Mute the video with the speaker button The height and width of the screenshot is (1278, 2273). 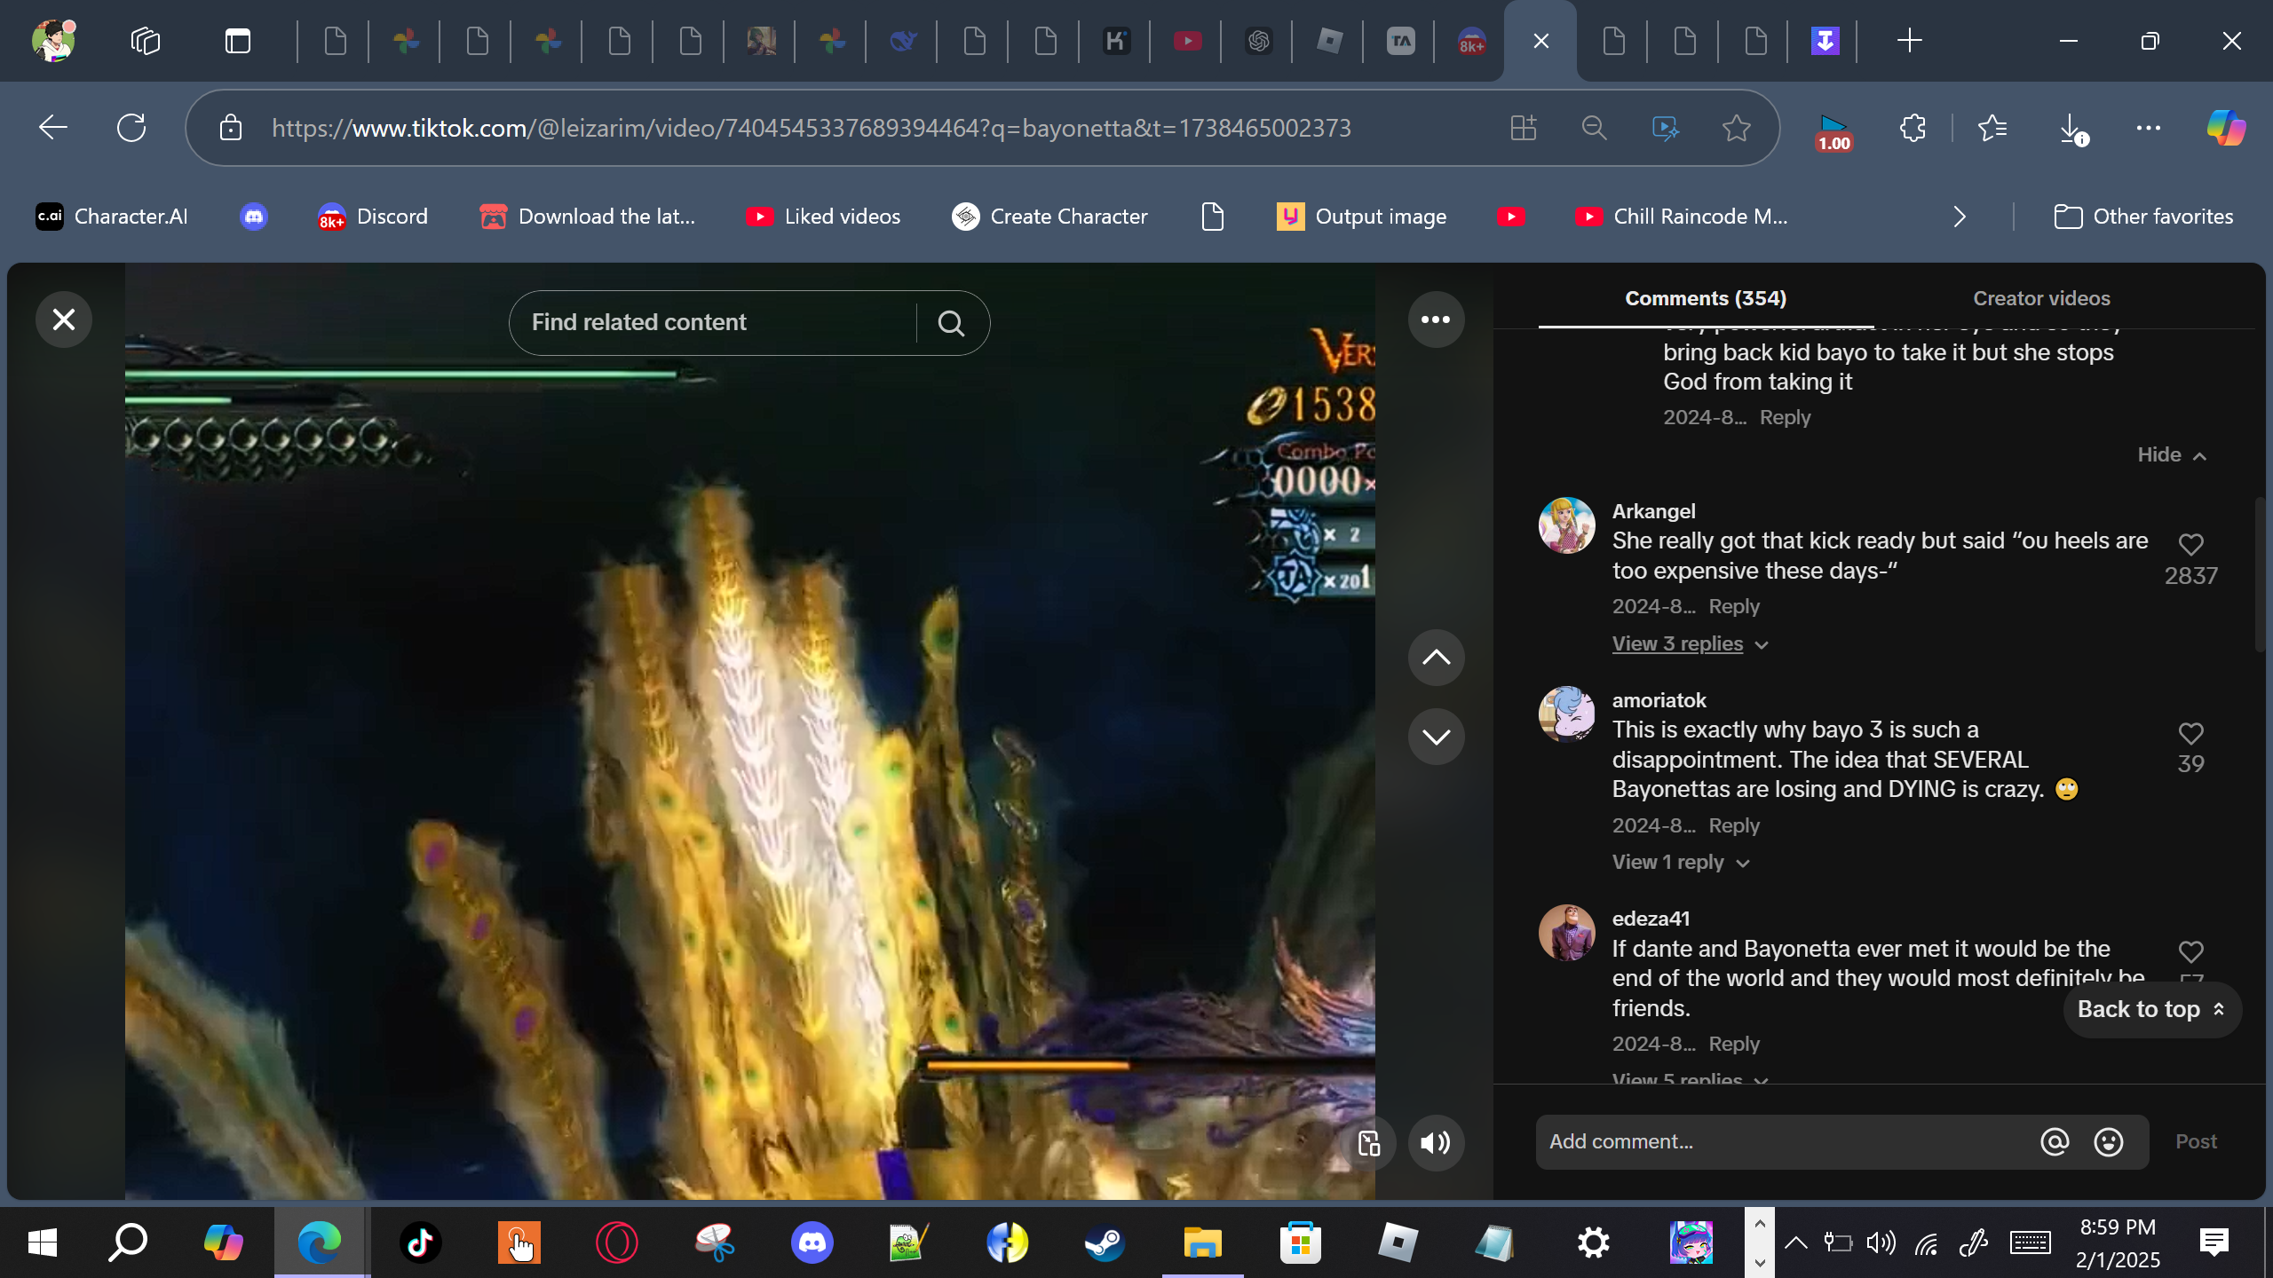coord(1436,1143)
